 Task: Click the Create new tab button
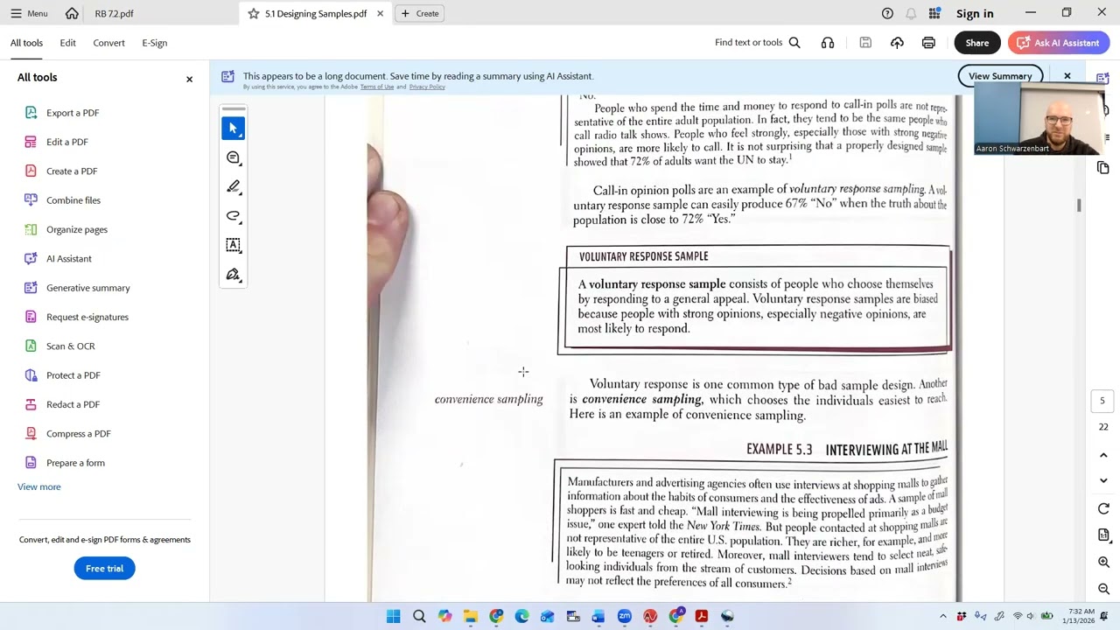pos(420,13)
